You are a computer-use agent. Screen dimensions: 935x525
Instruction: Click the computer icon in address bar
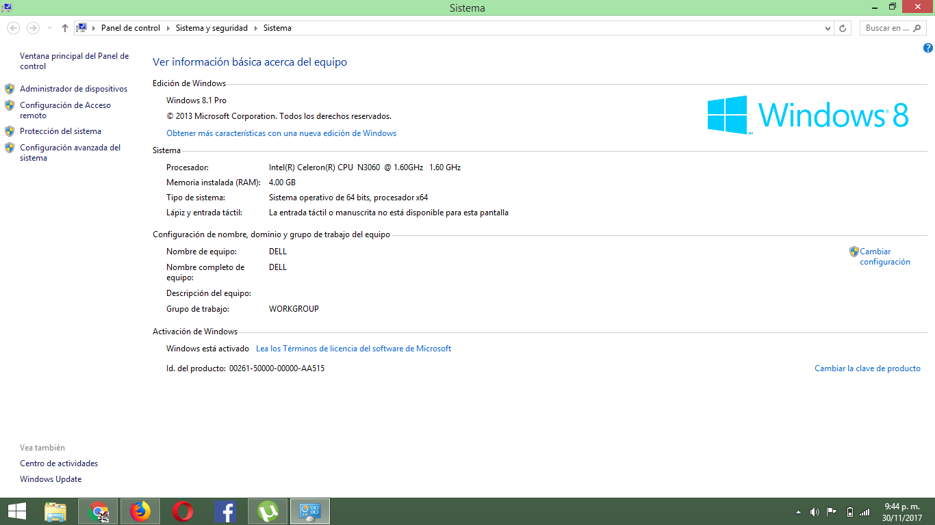click(x=81, y=28)
